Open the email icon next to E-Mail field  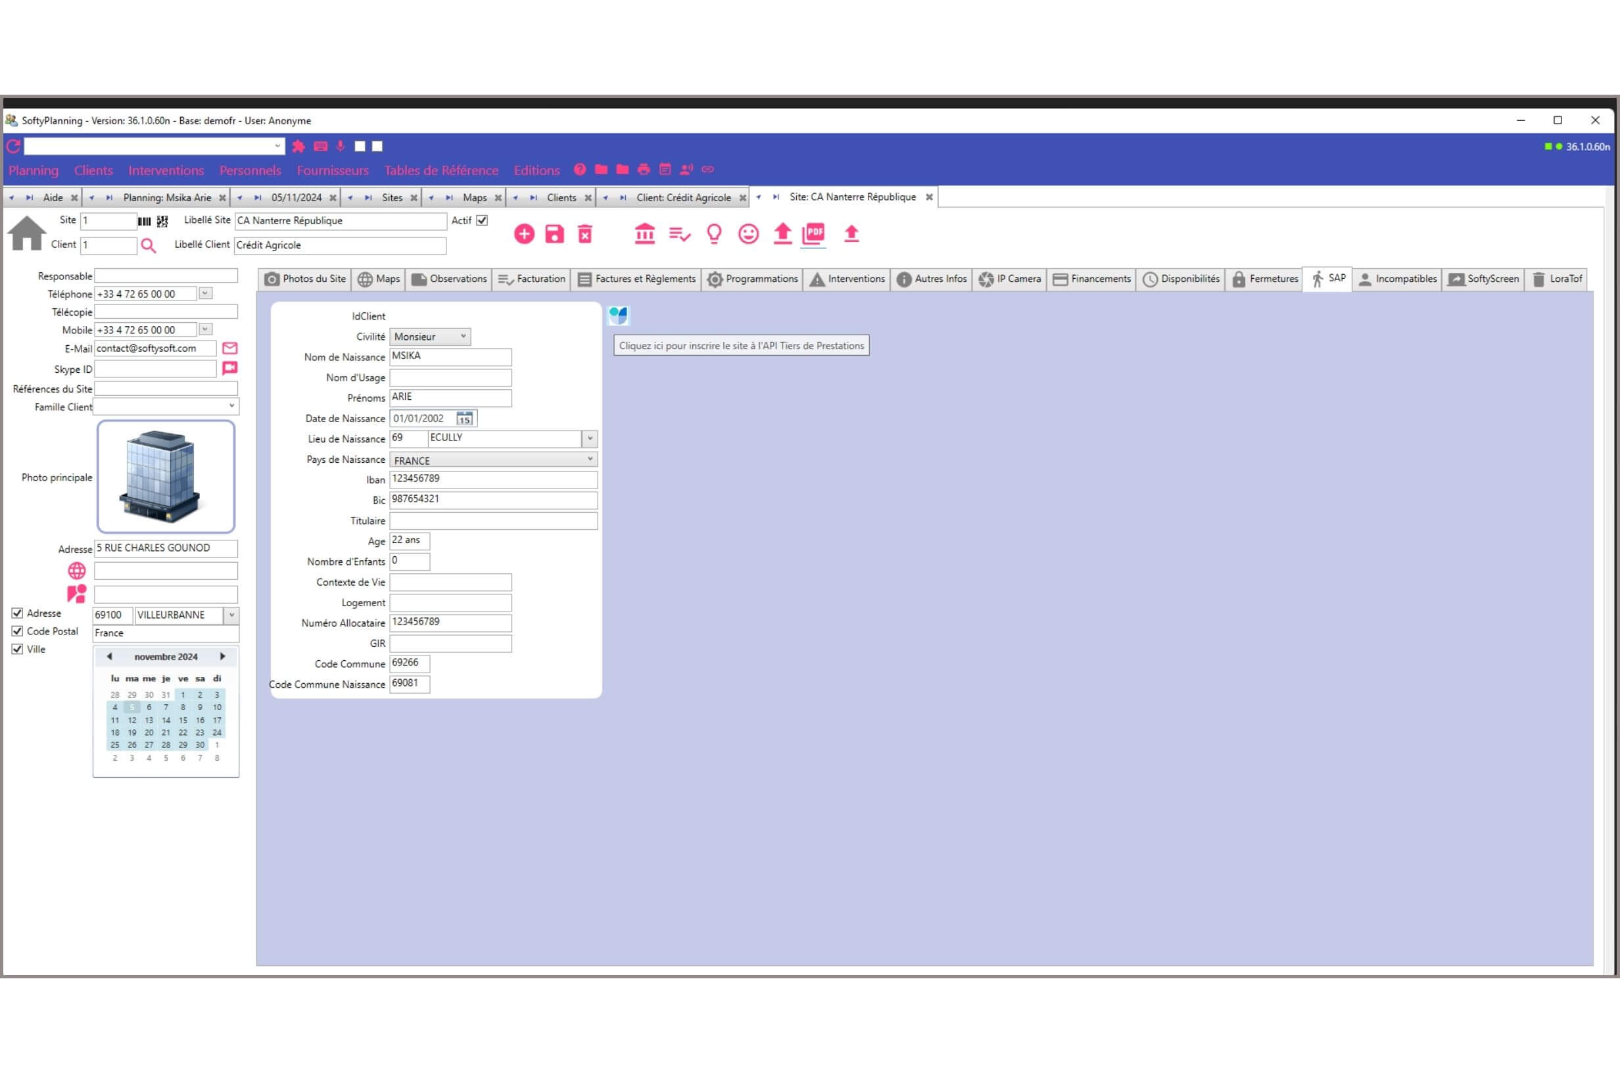coord(230,348)
